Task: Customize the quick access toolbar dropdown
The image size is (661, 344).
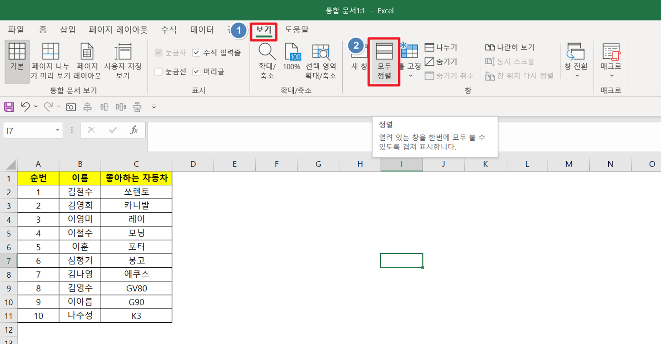Action: pos(154,107)
